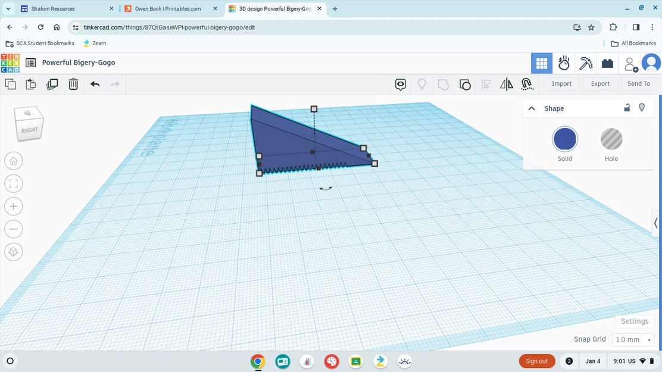Open the All Bookmarks folder

633,43
